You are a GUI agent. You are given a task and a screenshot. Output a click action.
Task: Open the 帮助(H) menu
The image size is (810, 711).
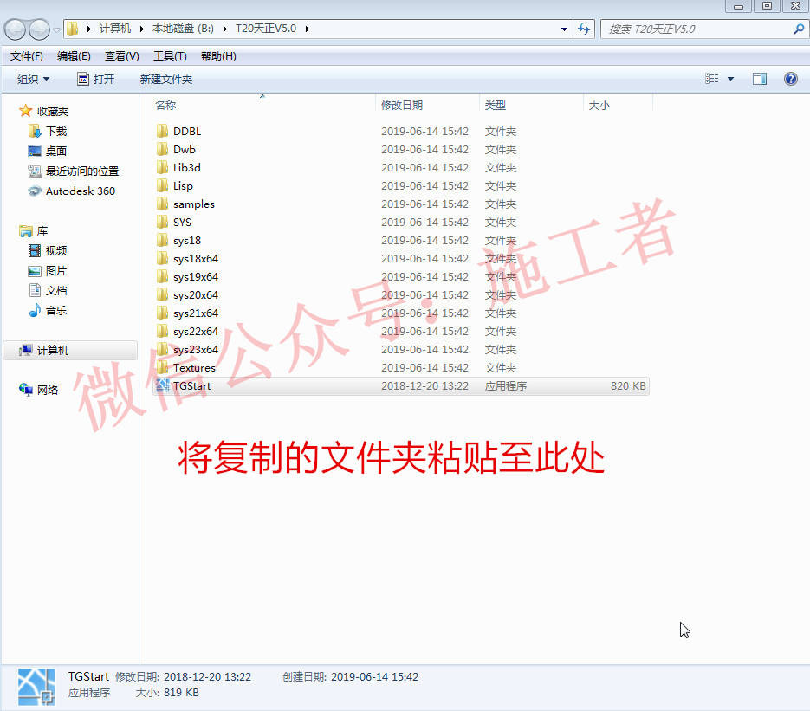(218, 55)
